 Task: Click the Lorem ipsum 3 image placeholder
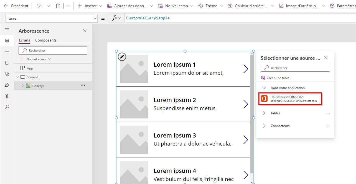pyautogui.click(x=134, y=139)
